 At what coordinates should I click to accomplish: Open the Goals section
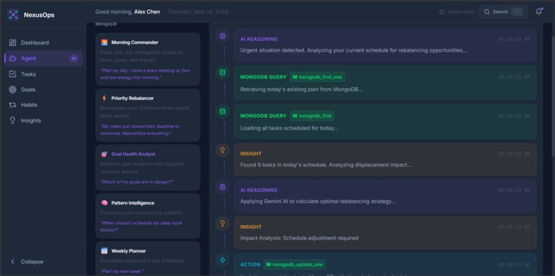tap(43, 89)
